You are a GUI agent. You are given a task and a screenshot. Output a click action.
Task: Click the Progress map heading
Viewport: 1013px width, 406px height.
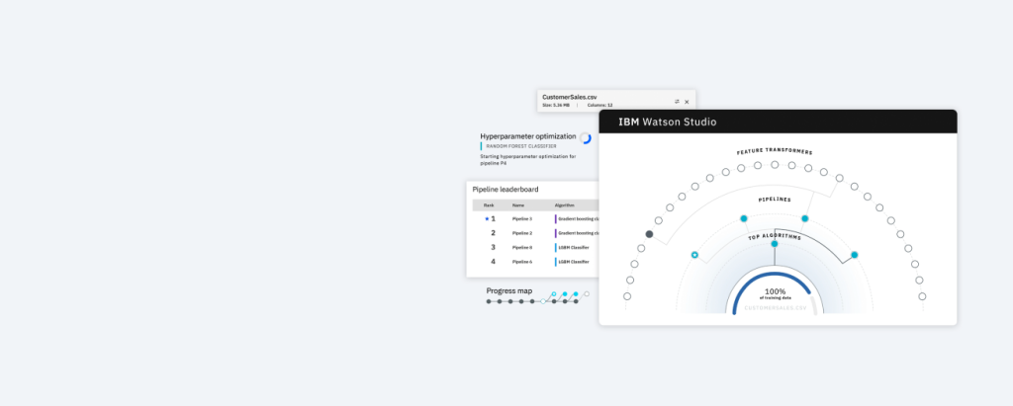(x=509, y=291)
